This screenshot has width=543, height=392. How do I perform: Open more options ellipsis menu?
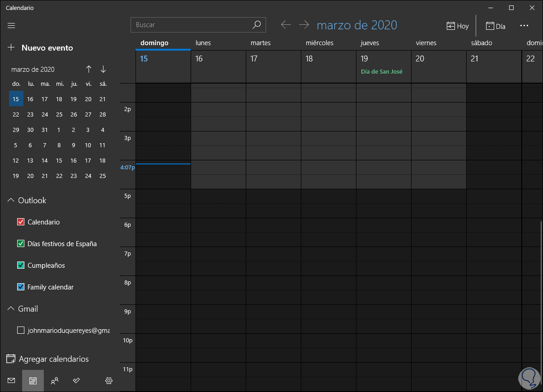click(x=524, y=26)
